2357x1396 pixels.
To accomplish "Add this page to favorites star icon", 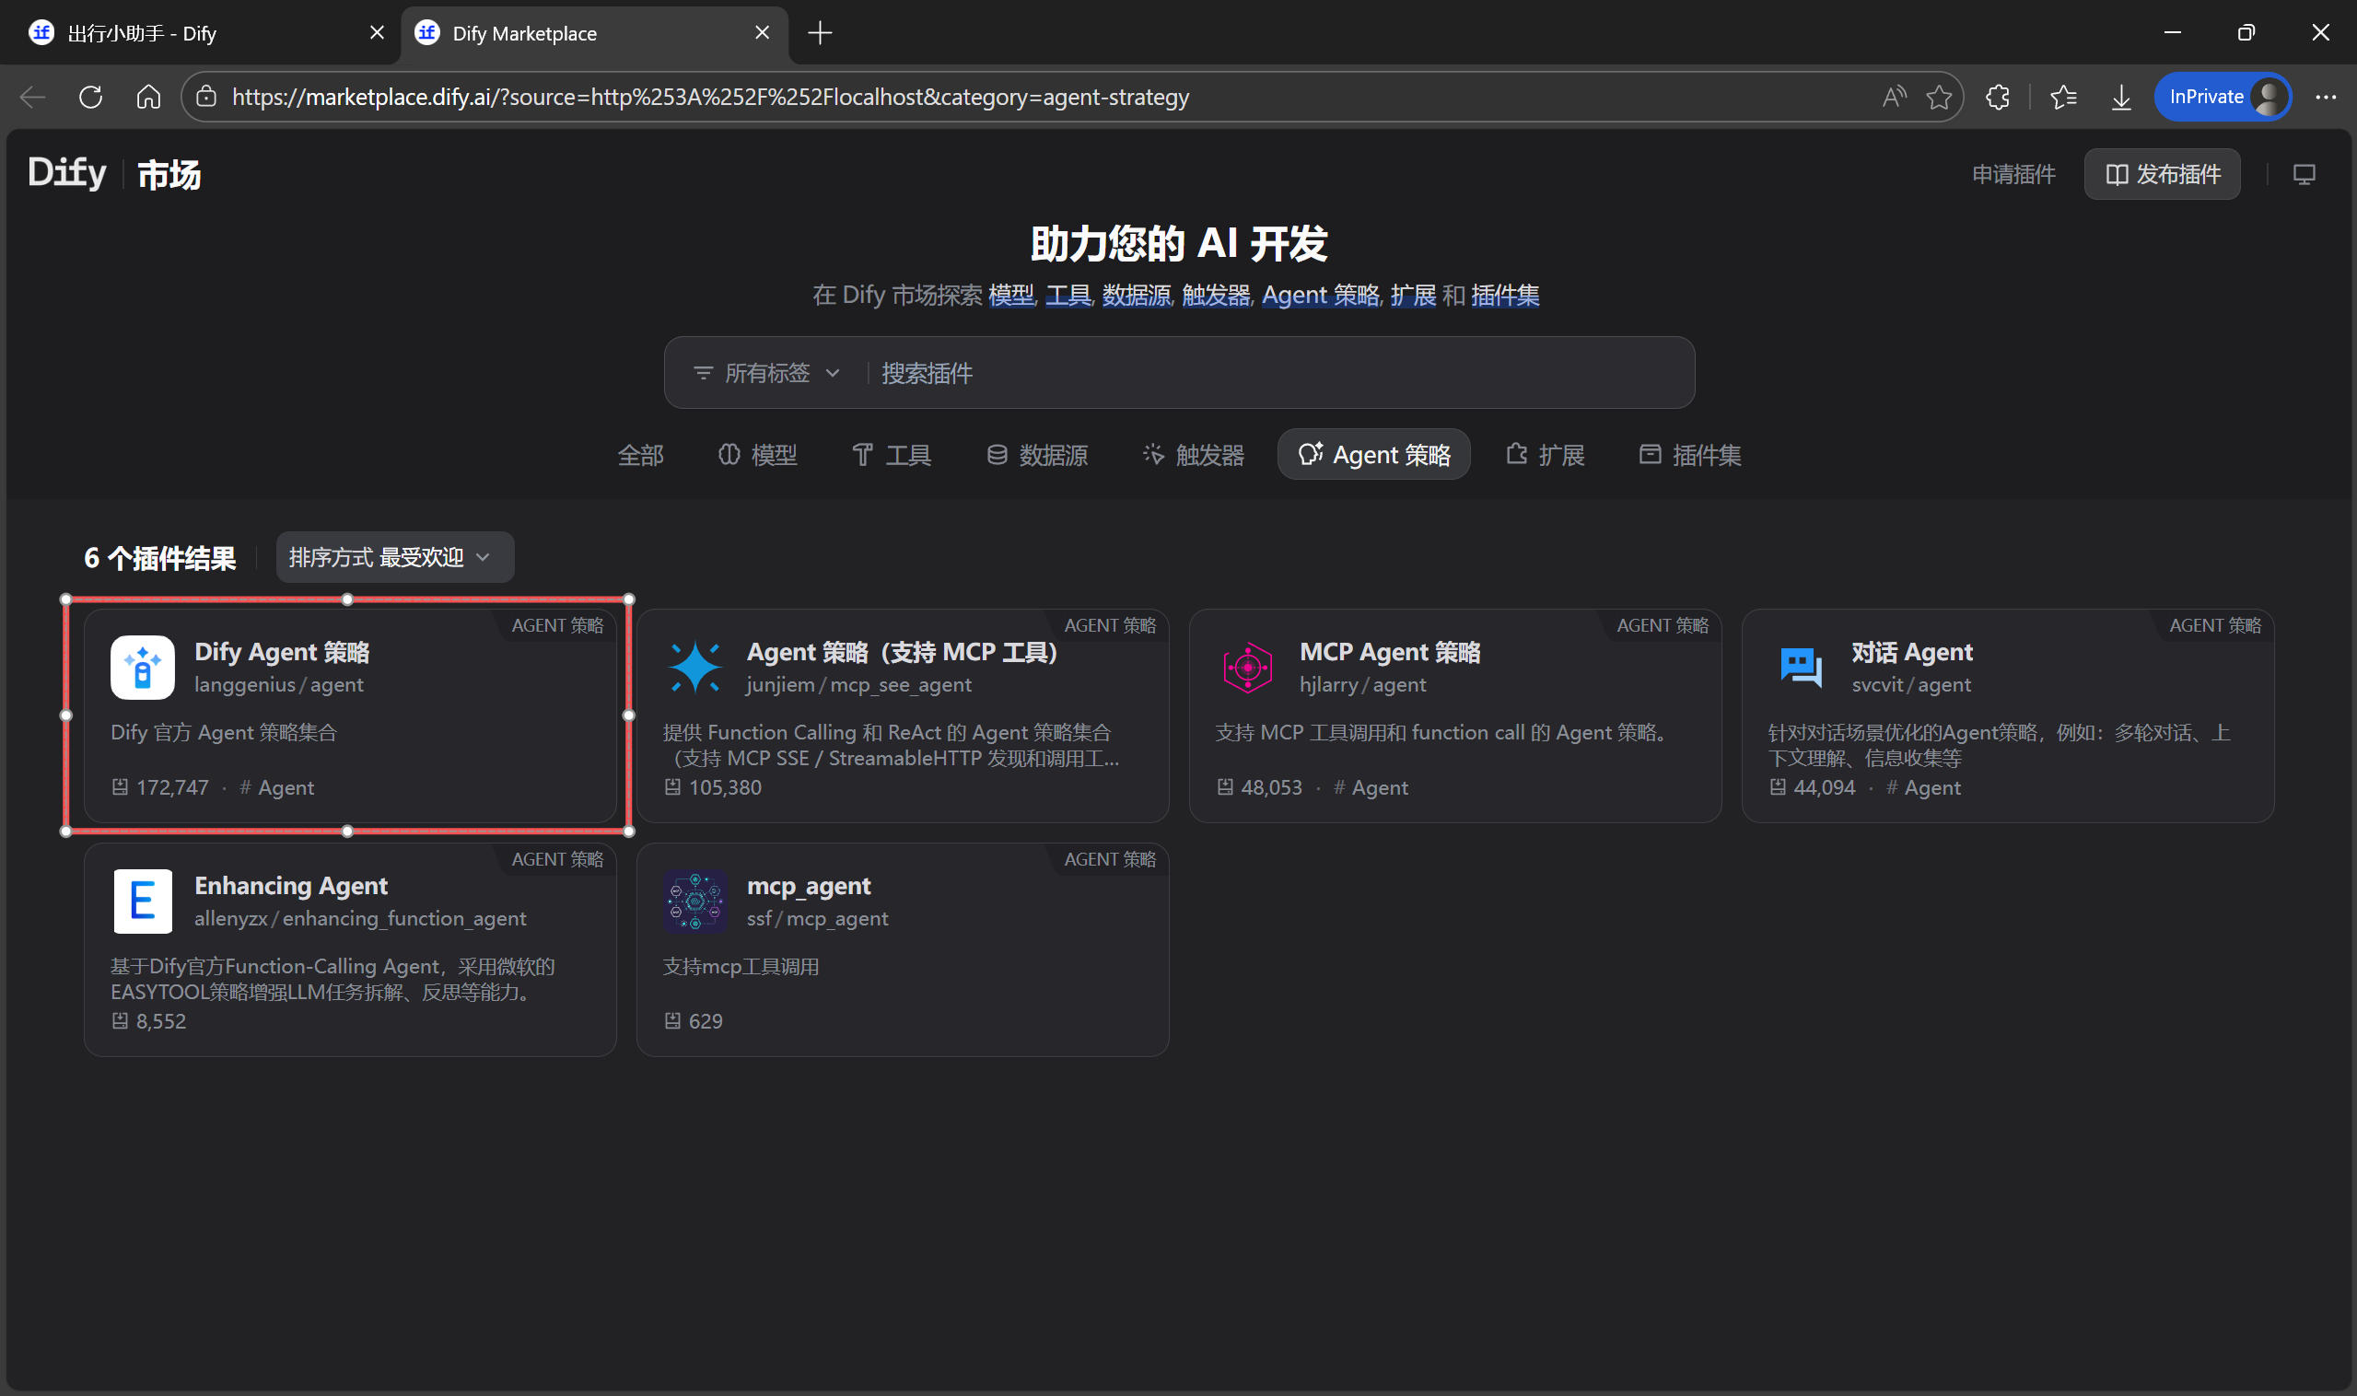I will coord(1938,97).
